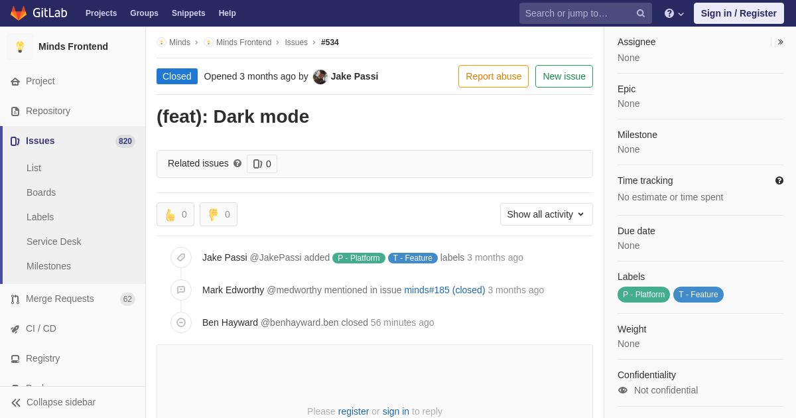Click the Registry icon in sidebar
The height and width of the screenshot is (418, 796).
click(15, 359)
